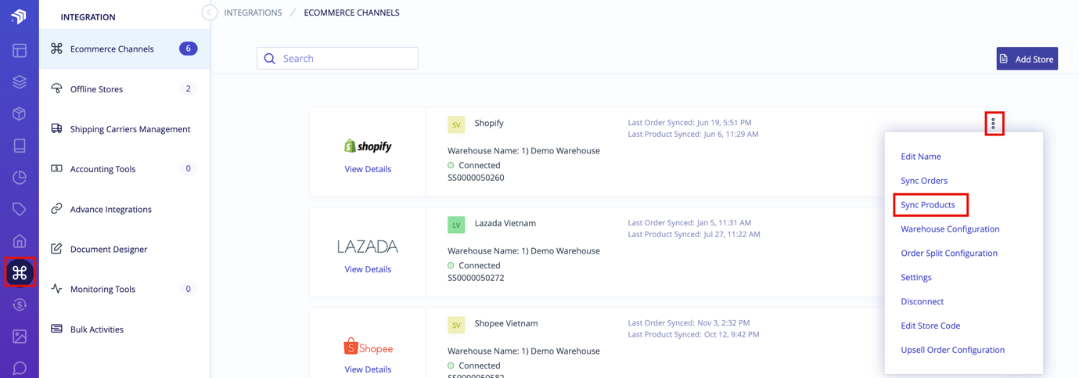Open Shipping Carriers Management
This screenshot has height=378, width=1079.
click(124, 129)
